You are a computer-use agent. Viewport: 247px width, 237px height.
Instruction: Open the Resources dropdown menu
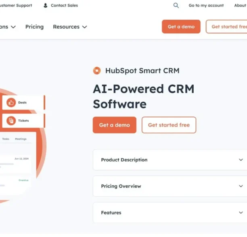coord(70,27)
